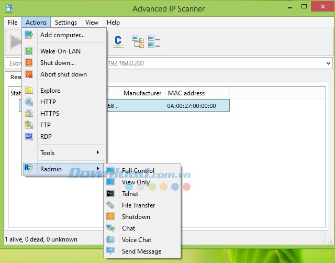Open the RDP connection entry

point(47,137)
